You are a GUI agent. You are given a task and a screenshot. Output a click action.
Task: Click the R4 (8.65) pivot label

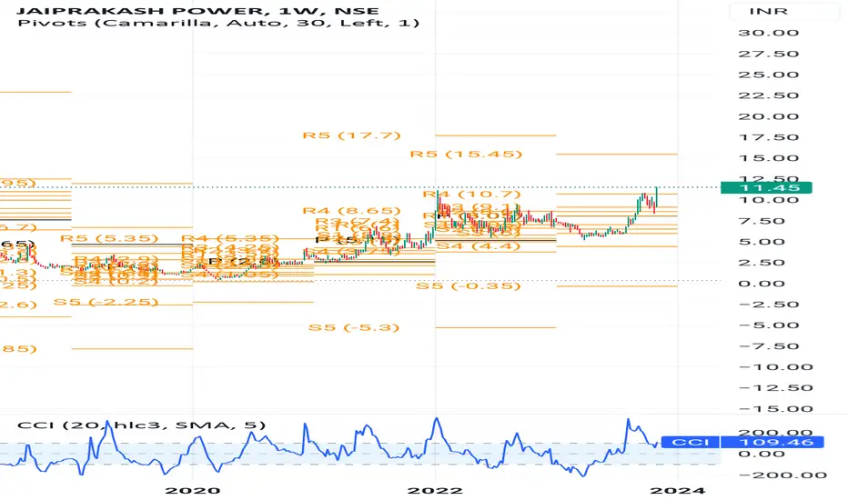click(351, 211)
